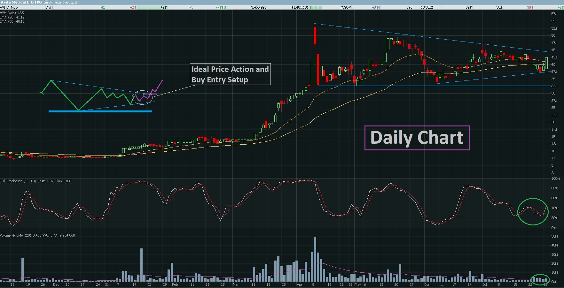The width and height of the screenshot is (564, 288).
Task: Click the green volume progress bar indicator
Action: [x=316, y=7]
